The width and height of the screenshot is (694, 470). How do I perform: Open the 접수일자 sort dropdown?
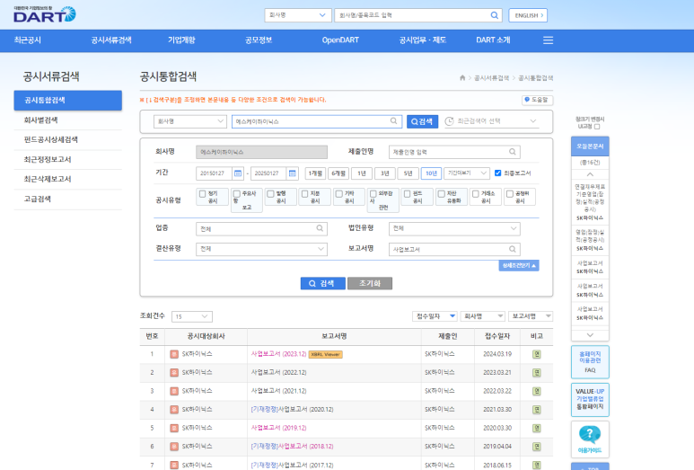click(435, 316)
